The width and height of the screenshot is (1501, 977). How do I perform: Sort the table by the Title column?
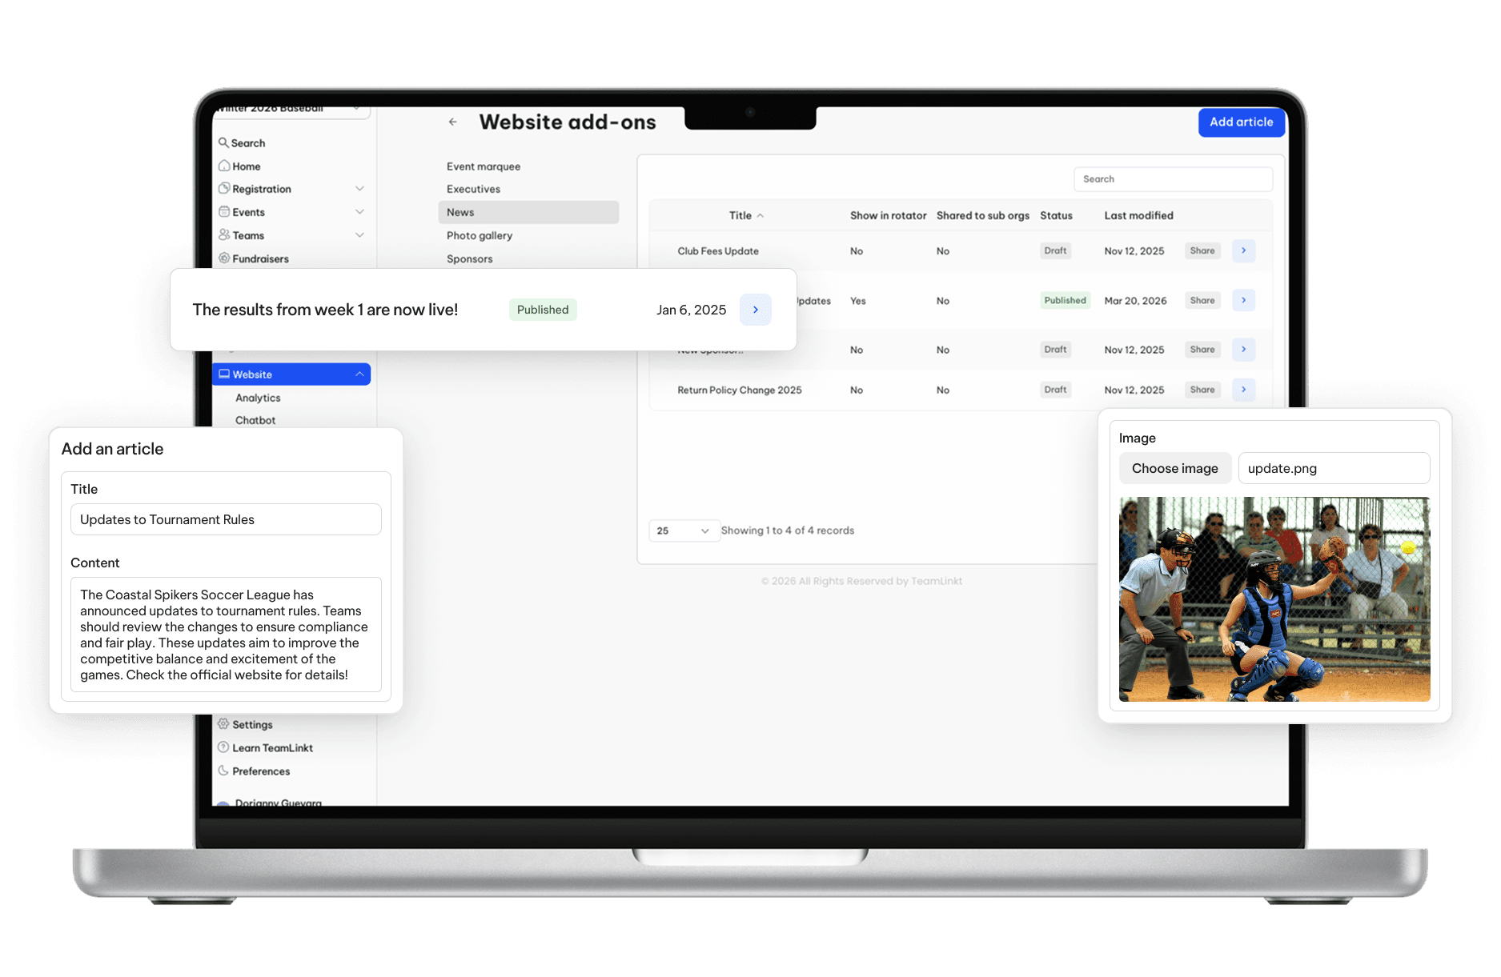[x=744, y=214]
